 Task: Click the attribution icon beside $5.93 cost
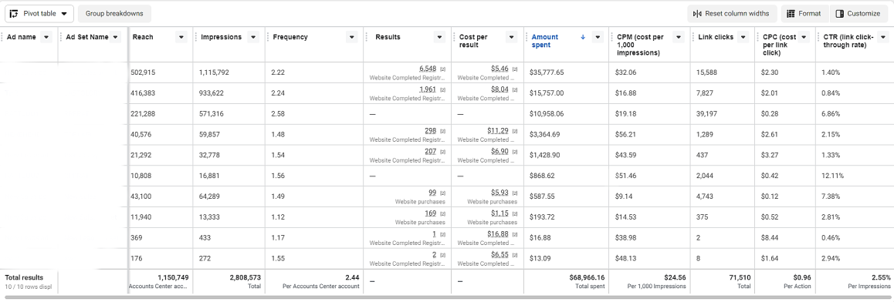(x=514, y=193)
